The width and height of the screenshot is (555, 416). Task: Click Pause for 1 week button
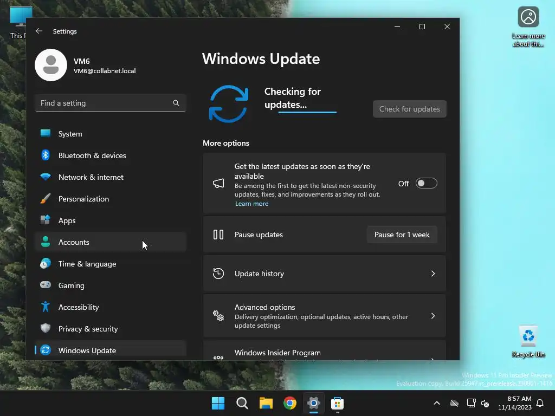[402, 235]
